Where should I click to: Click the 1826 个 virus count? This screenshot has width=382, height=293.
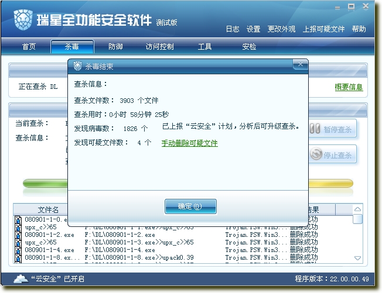click(135, 129)
